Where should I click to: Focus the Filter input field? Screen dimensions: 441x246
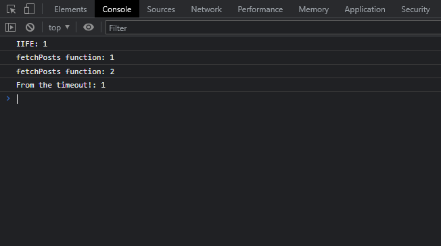click(x=273, y=28)
